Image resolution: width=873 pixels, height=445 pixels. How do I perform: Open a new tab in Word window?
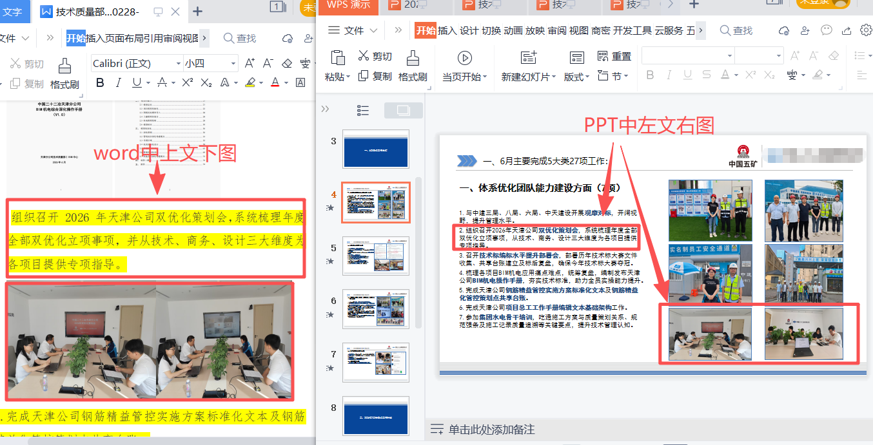point(198,12)
